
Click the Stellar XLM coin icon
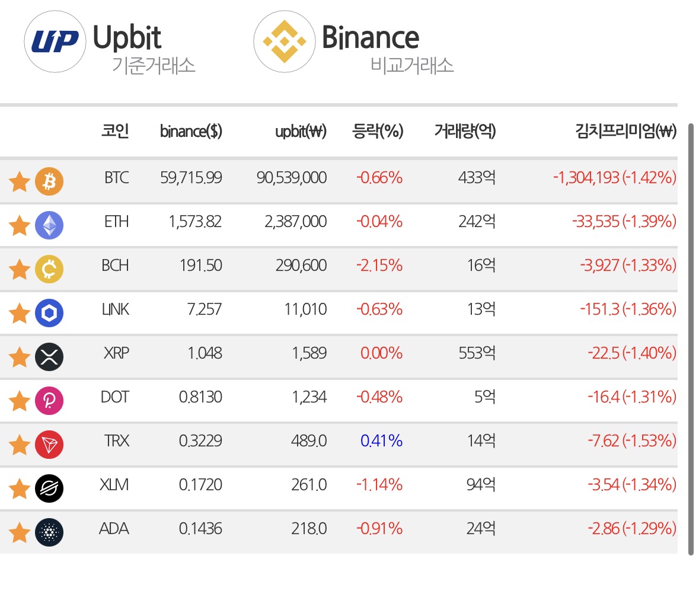coord(49,488)
